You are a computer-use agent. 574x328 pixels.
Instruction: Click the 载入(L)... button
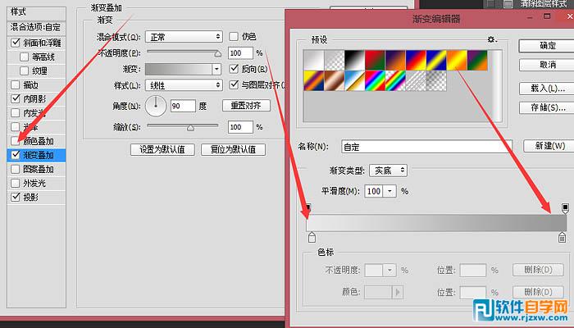[548, 89]
